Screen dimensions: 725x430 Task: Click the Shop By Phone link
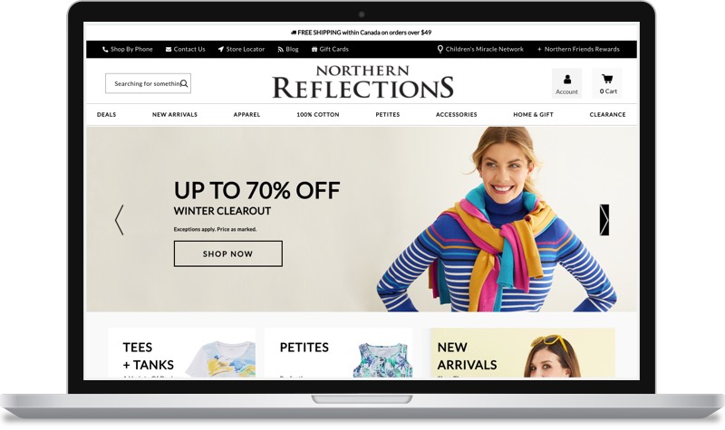point(128,49)
